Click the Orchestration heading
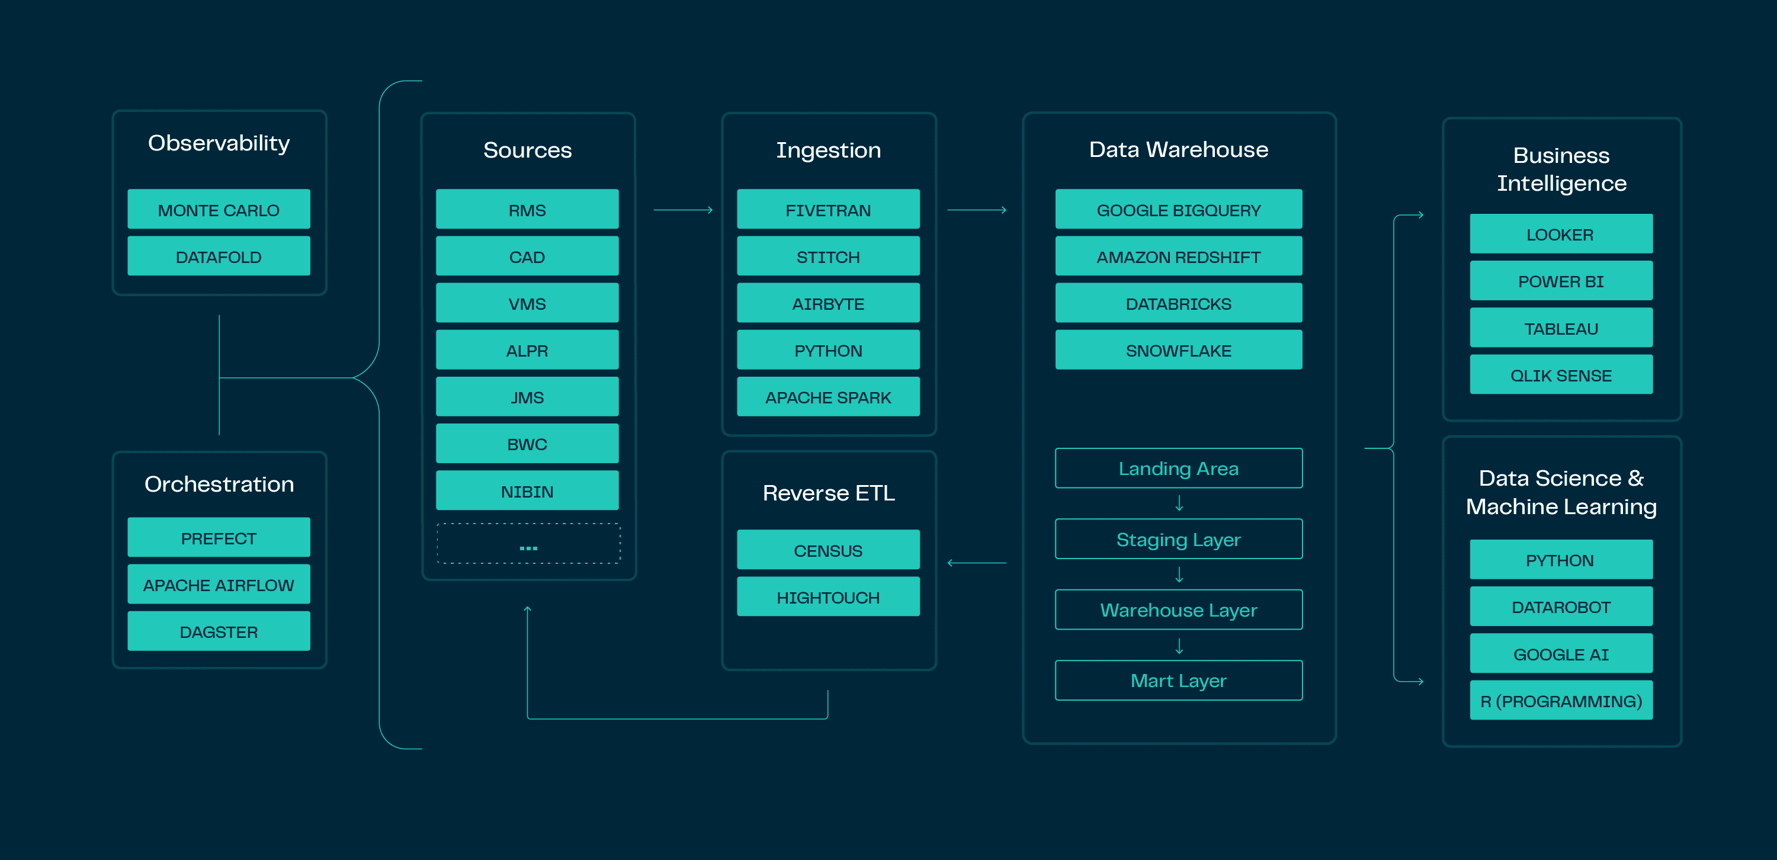Viewport: 1777px width, 860px height. coord(219,484)
